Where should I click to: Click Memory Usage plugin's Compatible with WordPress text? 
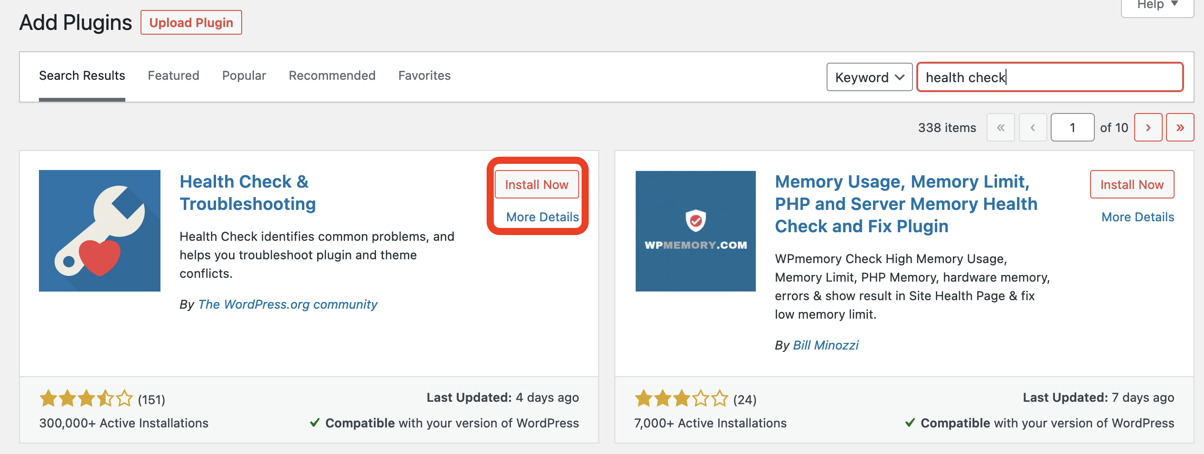point(1040,423)
